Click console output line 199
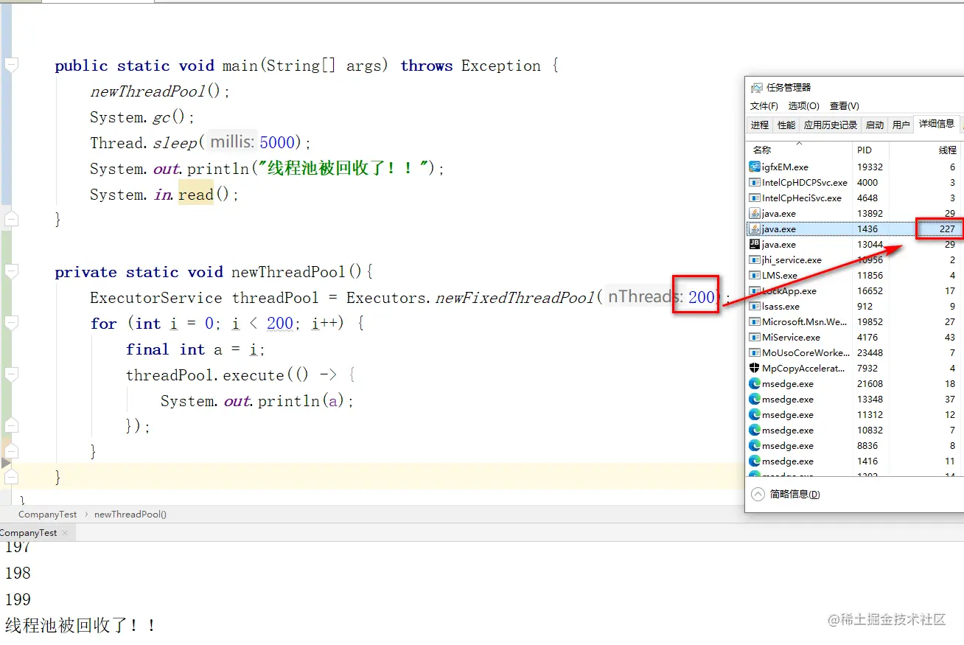The image size is (964, 645). tap(18, 599)
